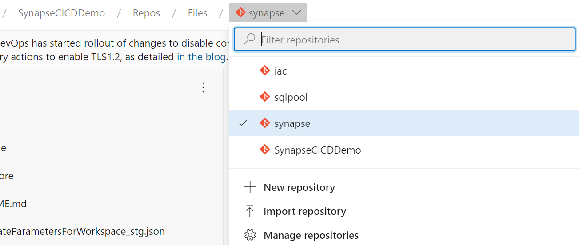579x245 pixels.
Task: Focus the Filter repositories search field
Action: [x=413, y=40]
